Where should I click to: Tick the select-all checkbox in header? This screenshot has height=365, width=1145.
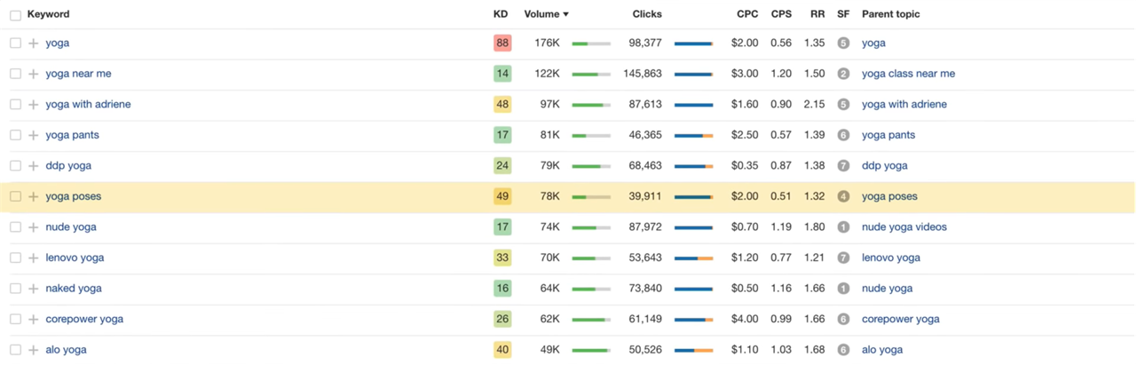[15, 15]
